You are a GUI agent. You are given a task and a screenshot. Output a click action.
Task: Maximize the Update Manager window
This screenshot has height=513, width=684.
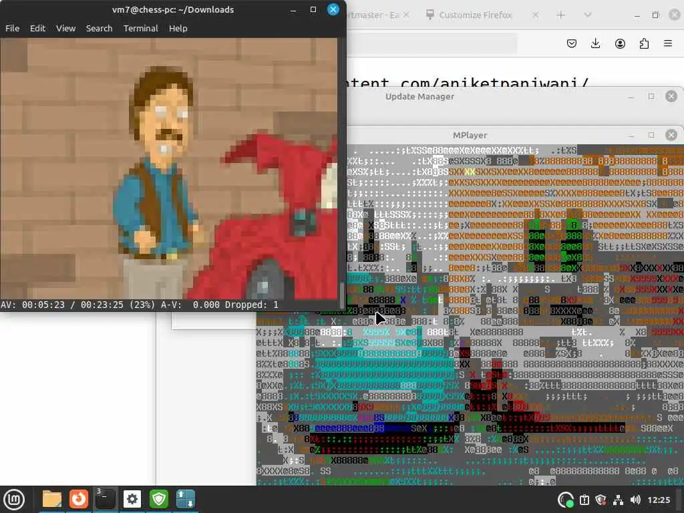[x=651, y=96]
